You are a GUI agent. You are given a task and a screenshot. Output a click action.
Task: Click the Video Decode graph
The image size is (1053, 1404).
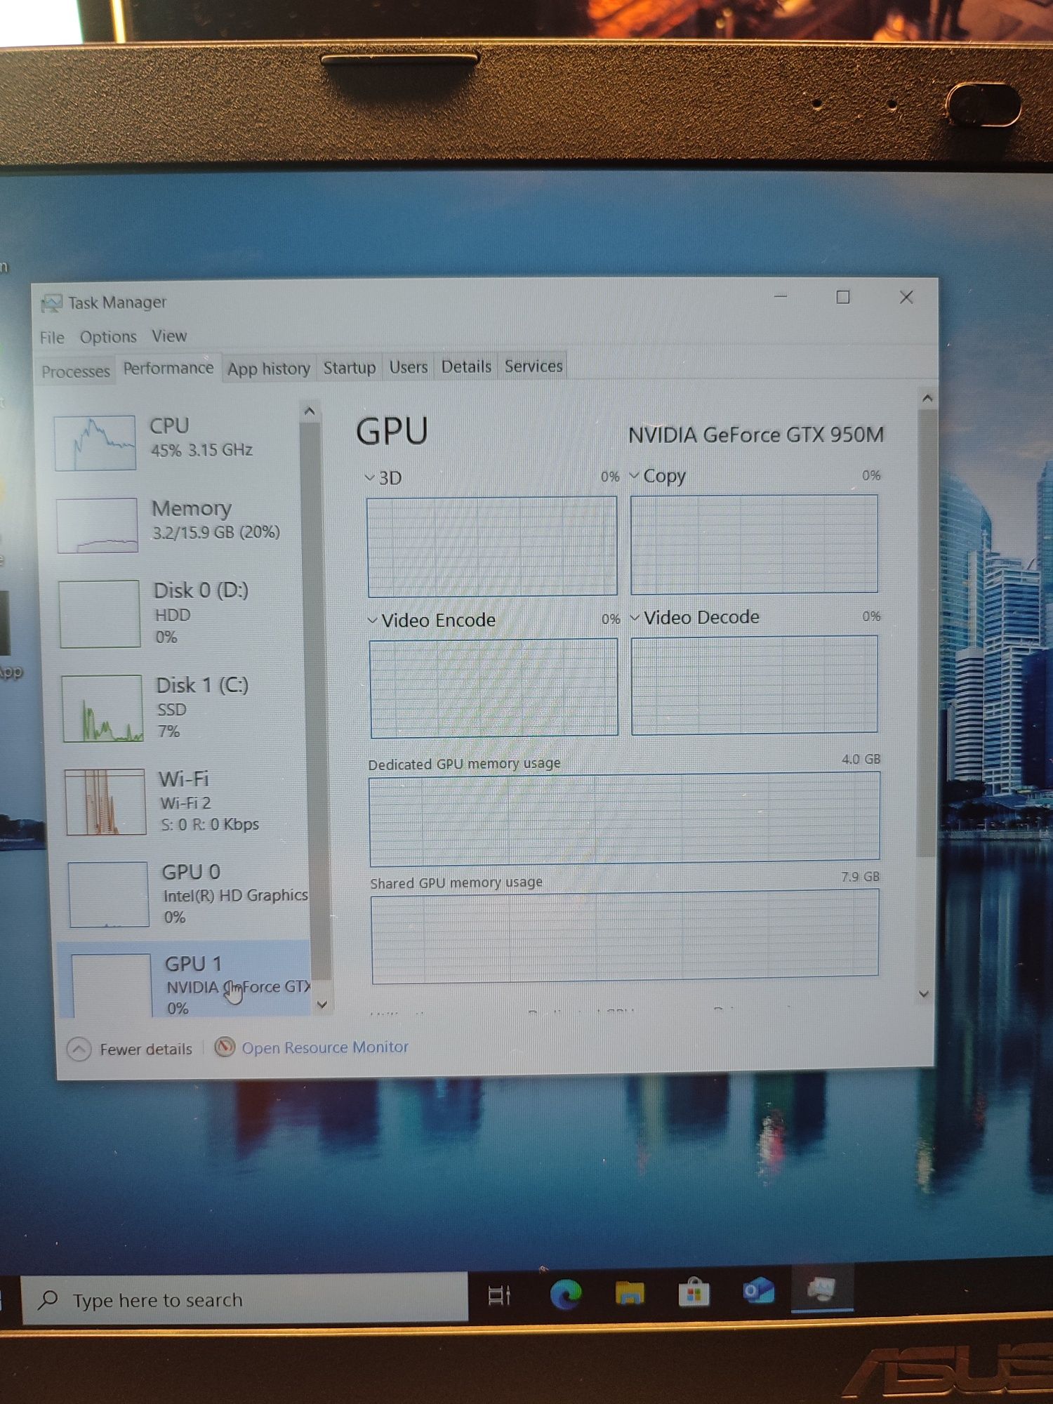coord(755,685)
